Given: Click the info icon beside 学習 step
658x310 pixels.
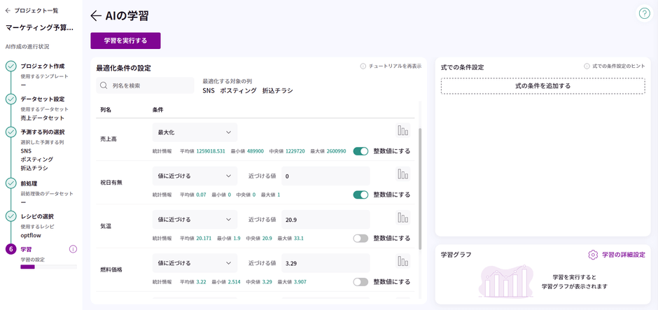Looking at the screenshot, I should [x=73, y=249].
